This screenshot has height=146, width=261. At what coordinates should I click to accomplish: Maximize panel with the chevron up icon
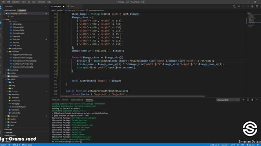pyautogui.click(x=257, y=100)
